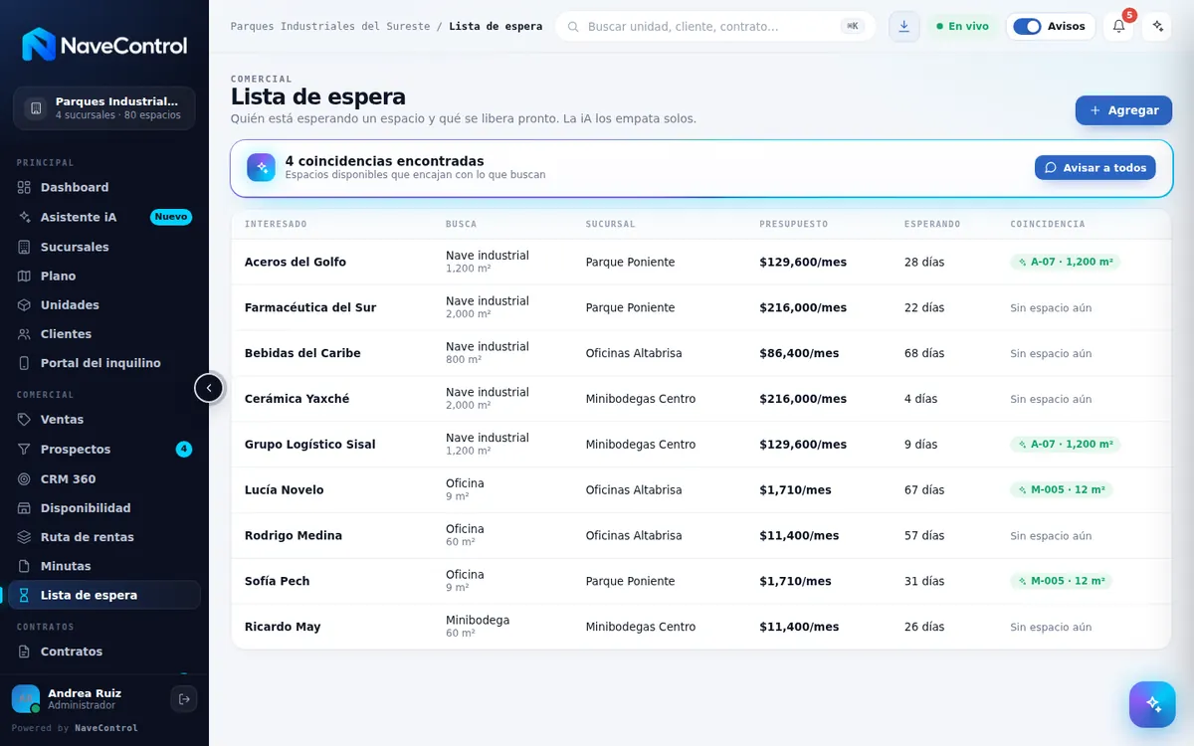
Task: Click Andrea Ruiz avatar
Action: point(26,699)
